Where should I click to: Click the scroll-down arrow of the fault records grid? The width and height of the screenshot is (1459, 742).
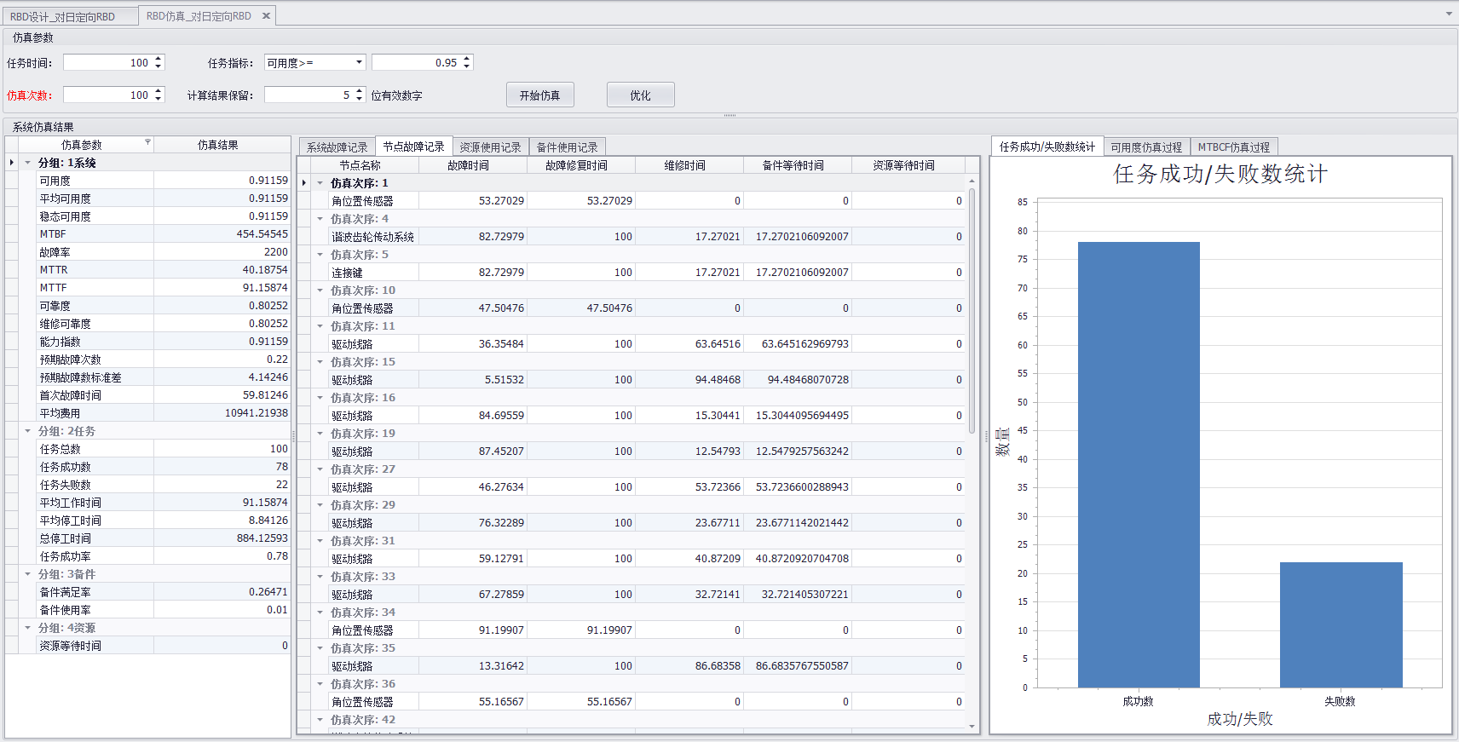[x=972, y=727]
